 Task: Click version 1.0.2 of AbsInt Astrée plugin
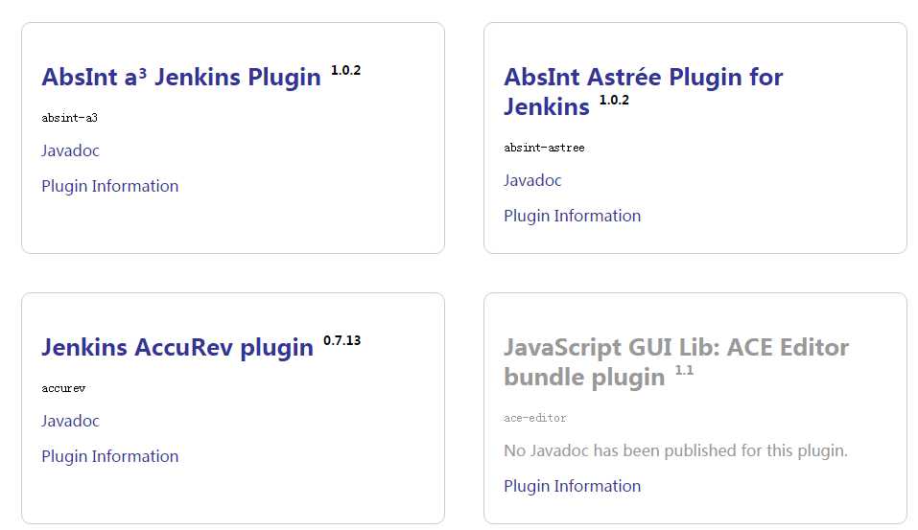614,100
